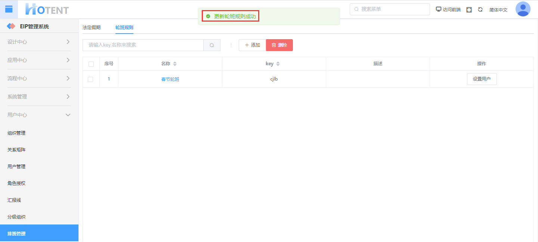
Task: Click the refresh icon in header
Action: coord(480,10)
